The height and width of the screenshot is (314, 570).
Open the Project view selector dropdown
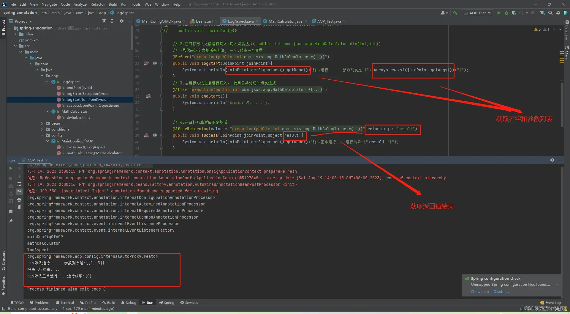click(20, 21)
